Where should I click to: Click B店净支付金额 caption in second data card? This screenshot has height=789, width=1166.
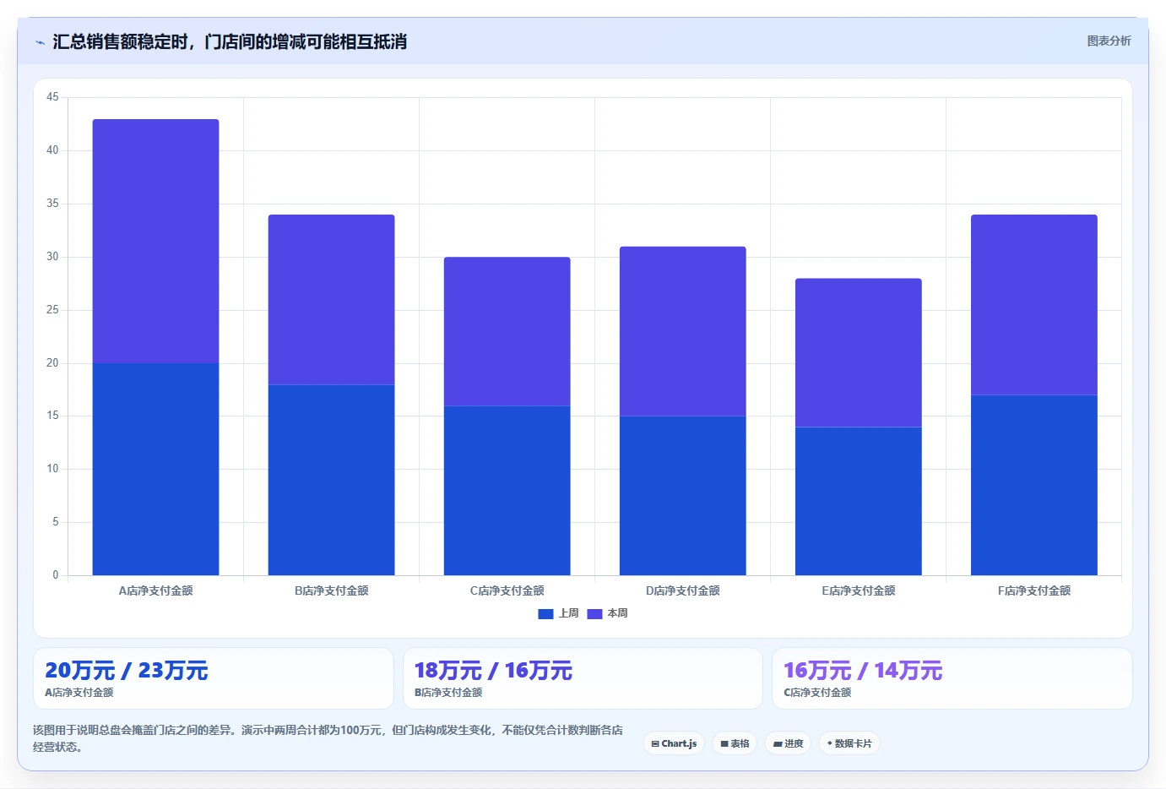448,692
